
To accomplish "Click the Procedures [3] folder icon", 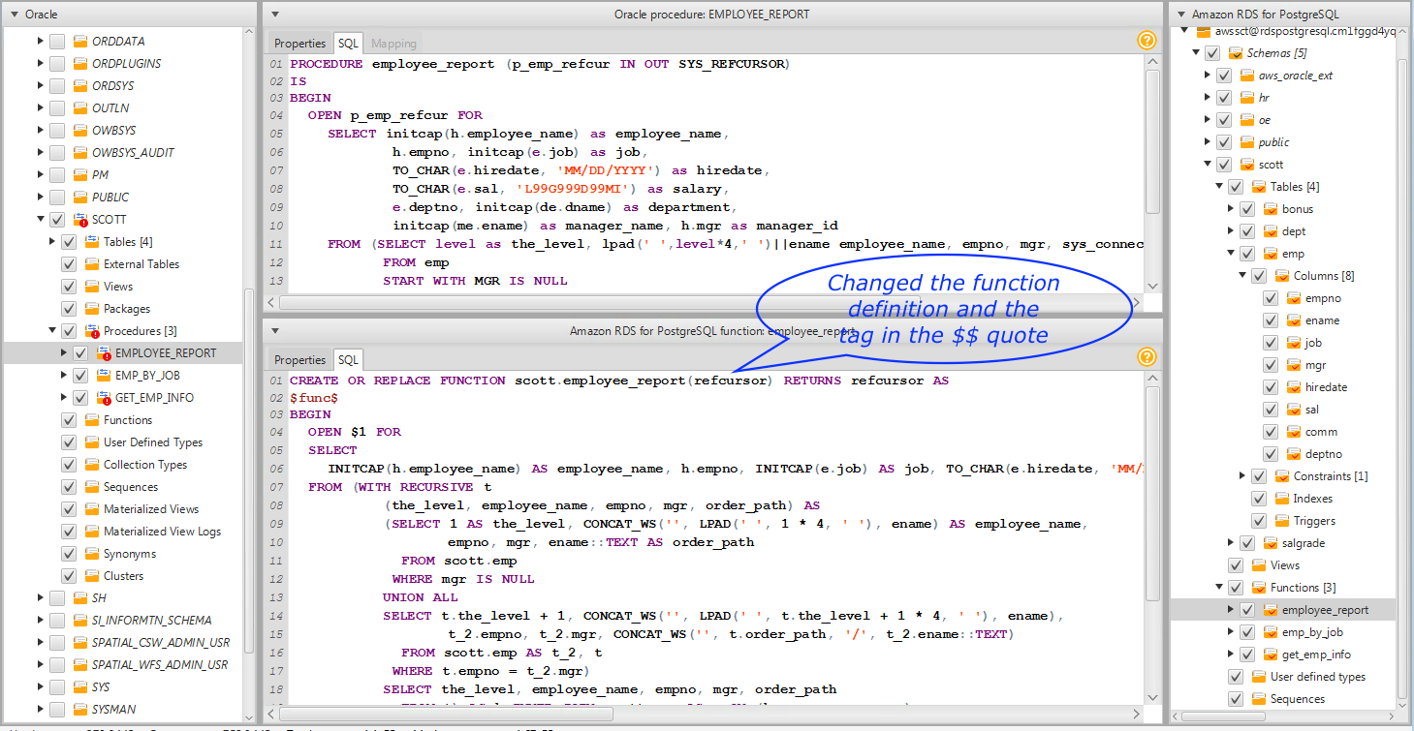I will 92,331.
